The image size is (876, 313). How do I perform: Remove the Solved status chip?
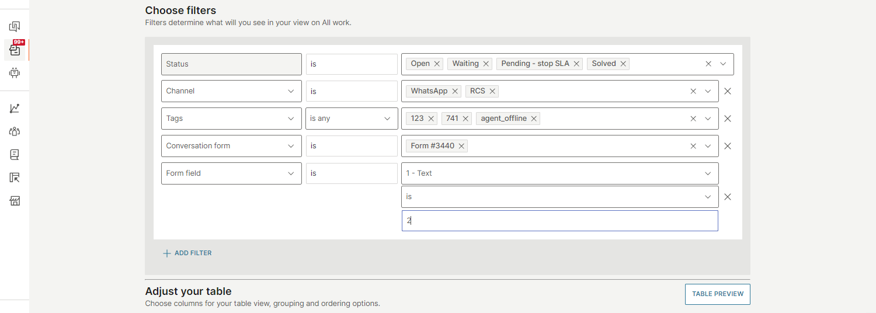[x=623, y=64]
